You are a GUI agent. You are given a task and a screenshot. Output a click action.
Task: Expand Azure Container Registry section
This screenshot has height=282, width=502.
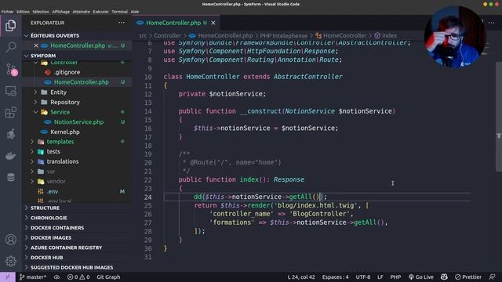coord(66,248)
